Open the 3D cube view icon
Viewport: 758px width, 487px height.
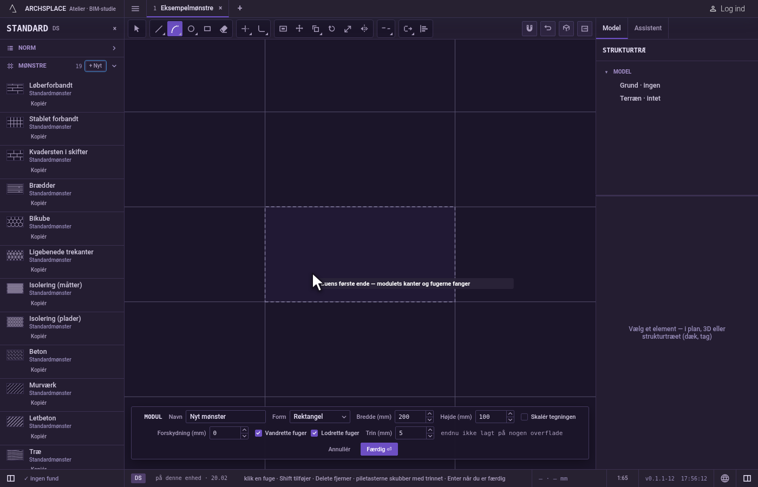point(566,29)
